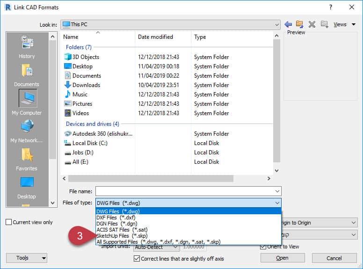
Task: Enable Current view only checkbox
Action: (8, 222)
